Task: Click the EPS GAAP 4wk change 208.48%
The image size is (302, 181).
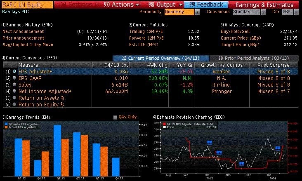Action: pyautogui.click(x=158, y=78)
